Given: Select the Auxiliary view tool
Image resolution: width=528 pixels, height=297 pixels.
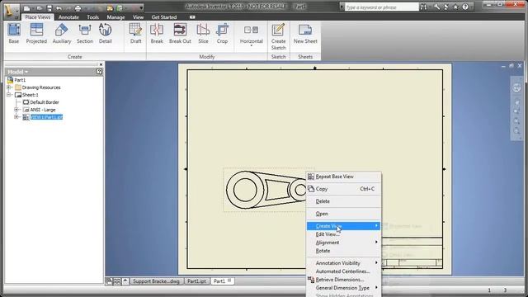Looking at the screenshot, I should pos(62,33).
